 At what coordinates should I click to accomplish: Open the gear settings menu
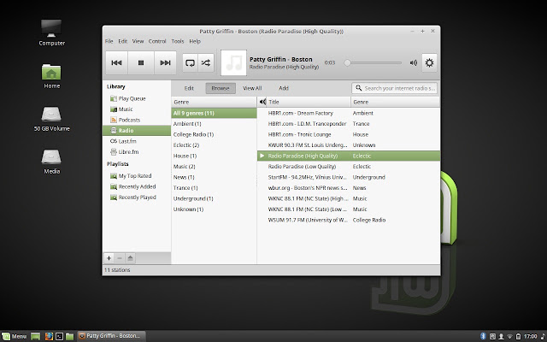click(429, 62)
